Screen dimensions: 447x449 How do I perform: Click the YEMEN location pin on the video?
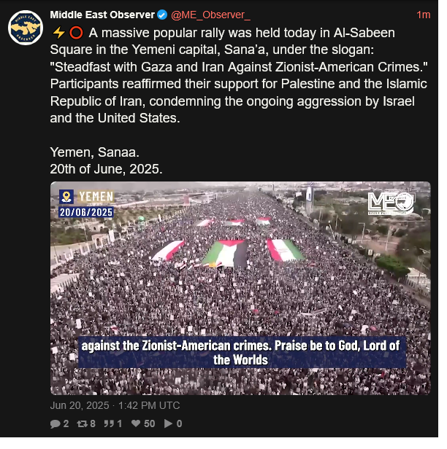coord(66,197)
